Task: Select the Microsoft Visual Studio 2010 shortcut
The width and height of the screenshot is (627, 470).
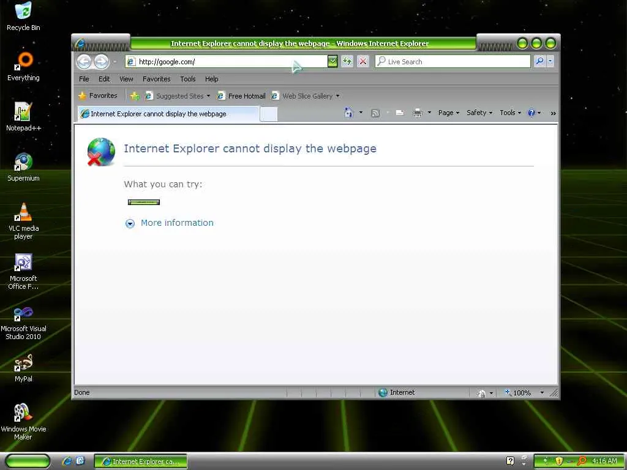Action: [24, 322]
